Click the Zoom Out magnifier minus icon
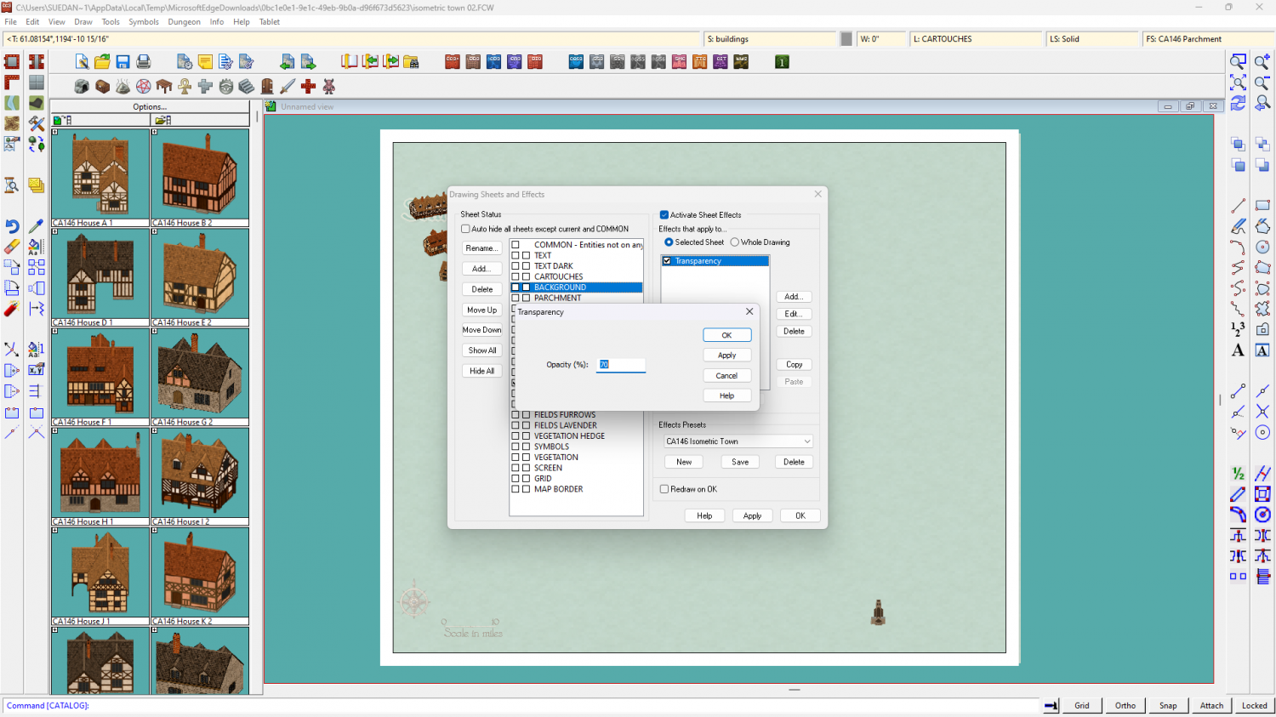 tap(1262, 83)
